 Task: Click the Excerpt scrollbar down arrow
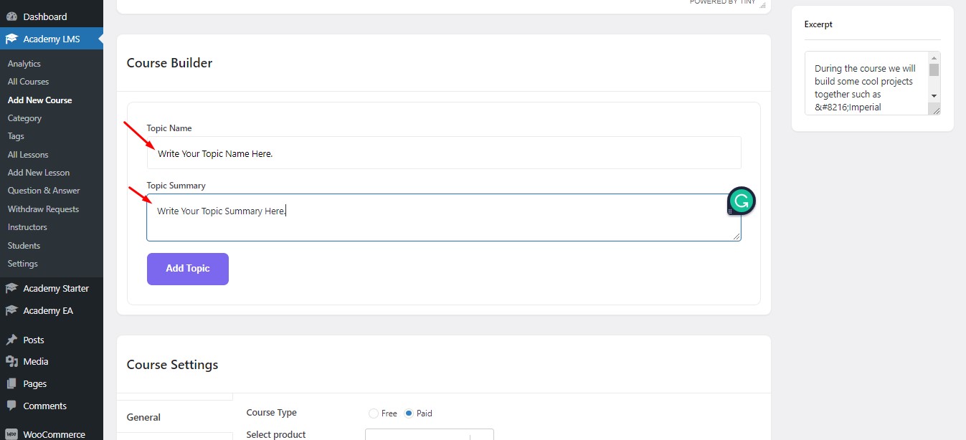pyautogui.click(x=934, y=95)
